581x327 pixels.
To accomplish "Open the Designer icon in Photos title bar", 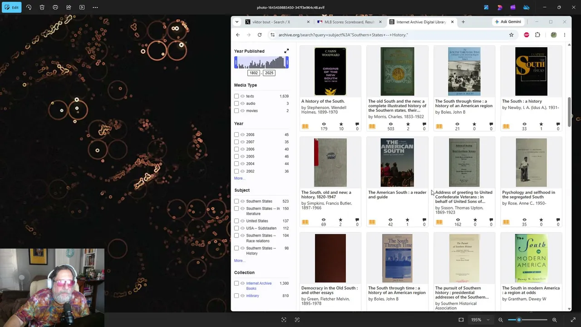I will tap(500, 7).
